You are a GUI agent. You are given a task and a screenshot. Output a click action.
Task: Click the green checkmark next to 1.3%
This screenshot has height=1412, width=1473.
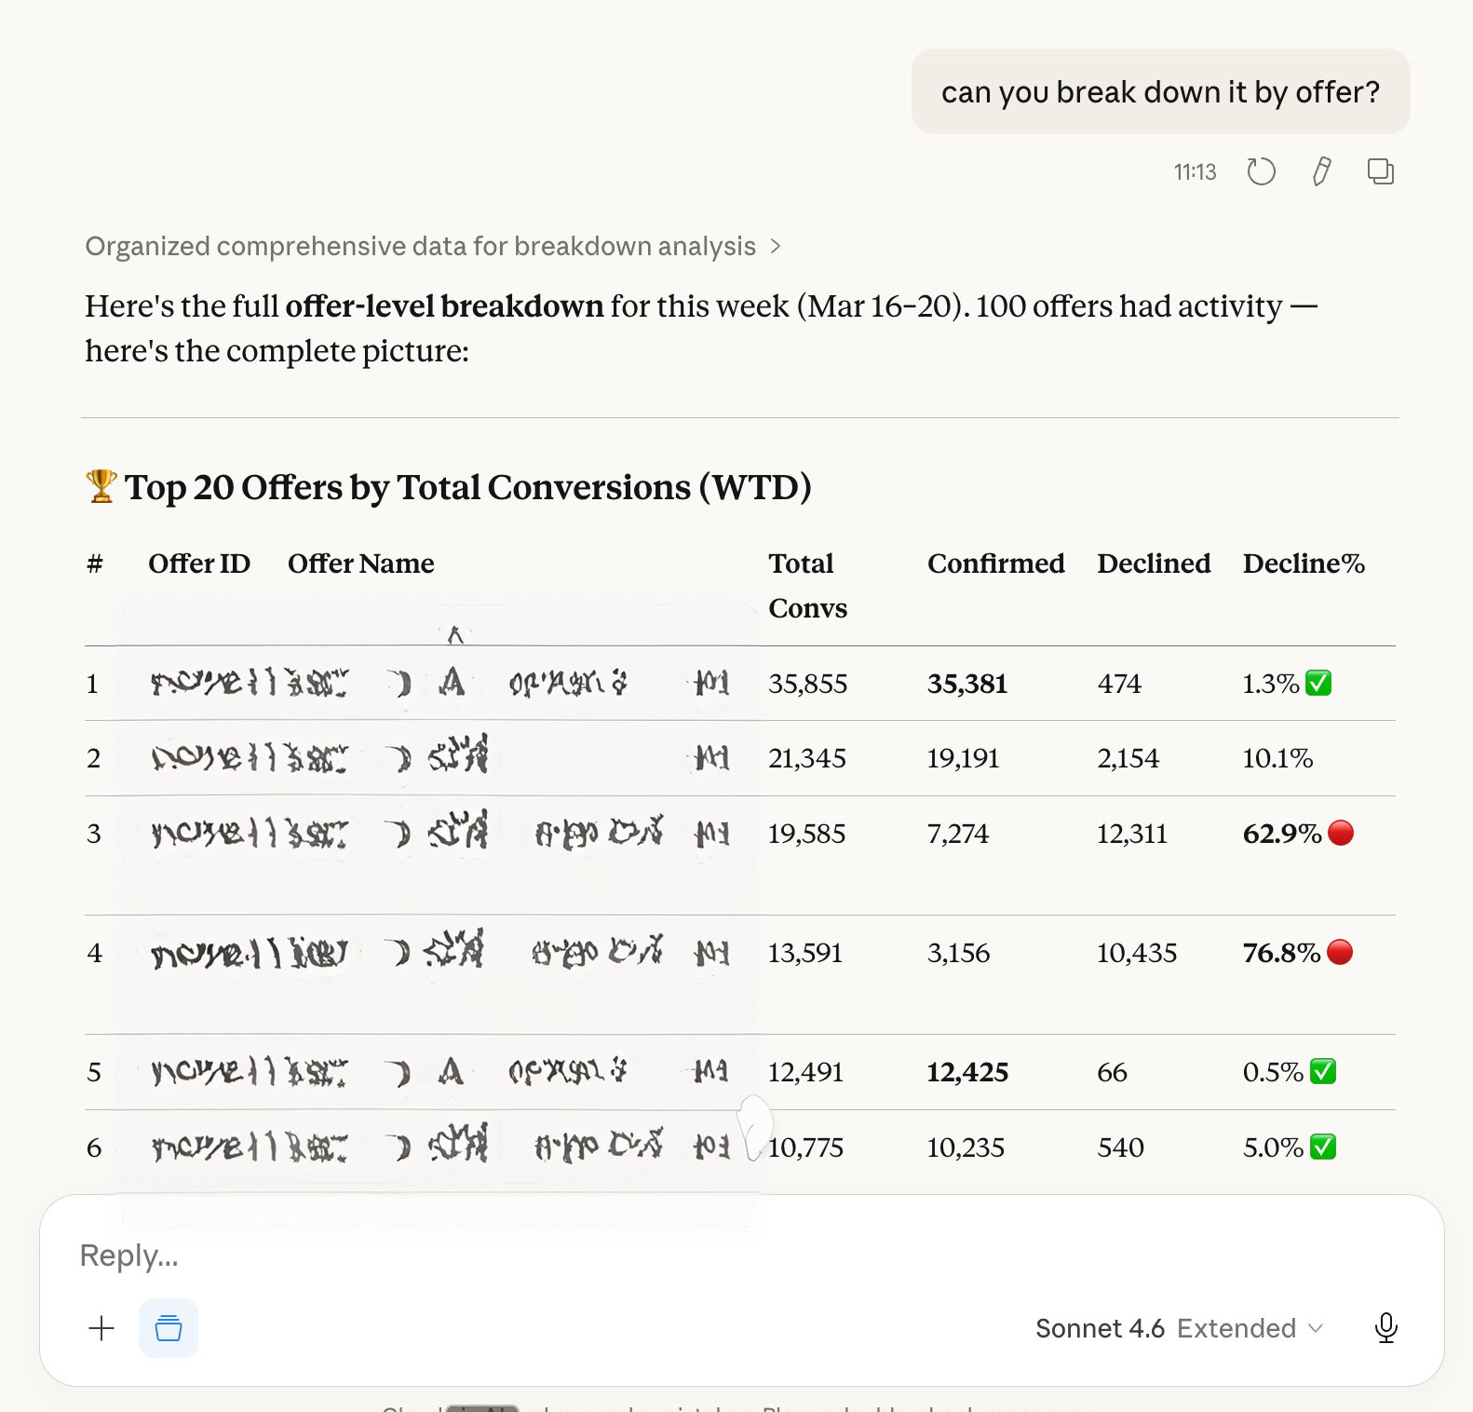[x=1318, y=683]
